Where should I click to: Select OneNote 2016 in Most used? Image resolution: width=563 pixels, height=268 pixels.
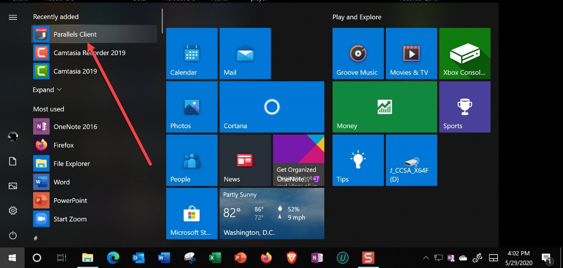coord(75,127)
